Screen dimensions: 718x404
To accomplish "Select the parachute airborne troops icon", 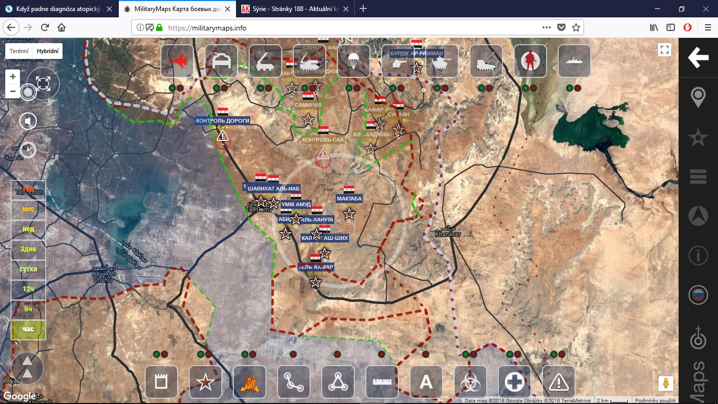I will point(353,61).
